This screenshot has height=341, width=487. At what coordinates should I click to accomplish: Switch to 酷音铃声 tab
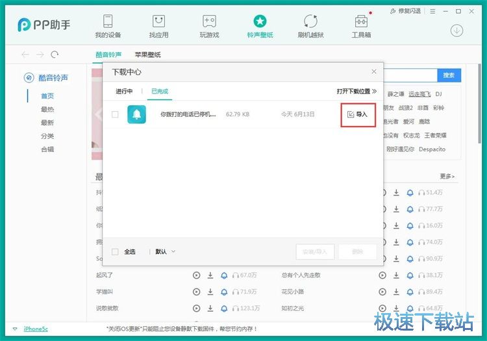pos(108,55)
